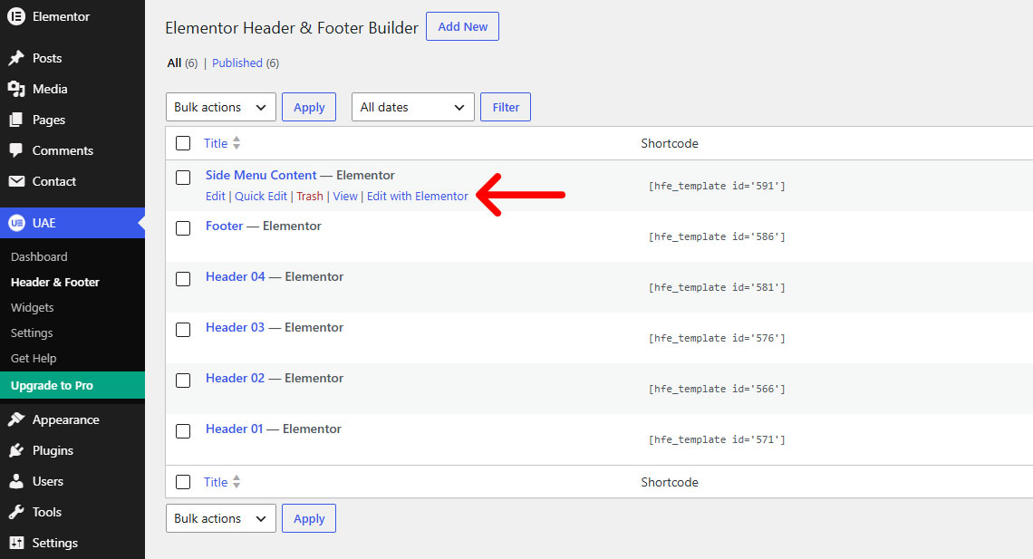Tick the Side Menu Content row checkbox

point(183,177)
